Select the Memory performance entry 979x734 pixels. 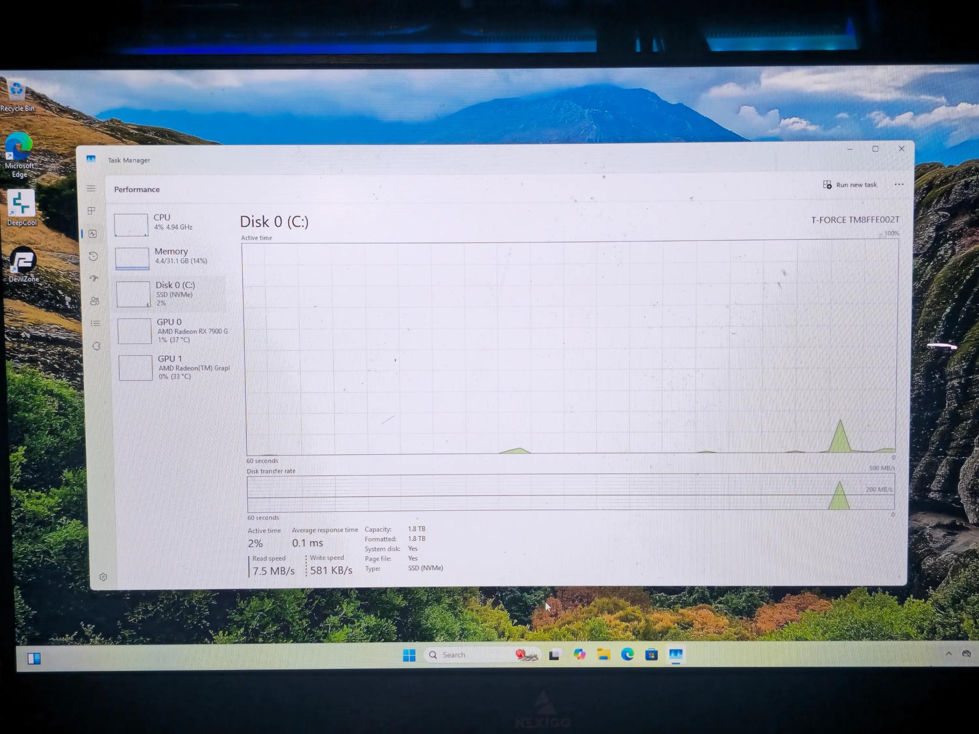coord(171,258)
